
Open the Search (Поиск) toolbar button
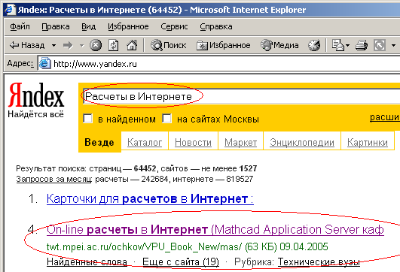pyautogui.click(x=168, y=45)
